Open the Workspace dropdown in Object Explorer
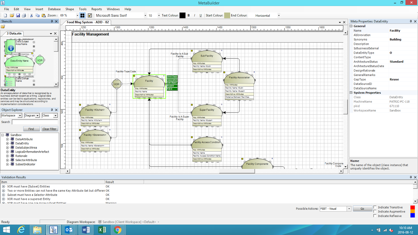The image size is (418, 235). coord(20,115)
